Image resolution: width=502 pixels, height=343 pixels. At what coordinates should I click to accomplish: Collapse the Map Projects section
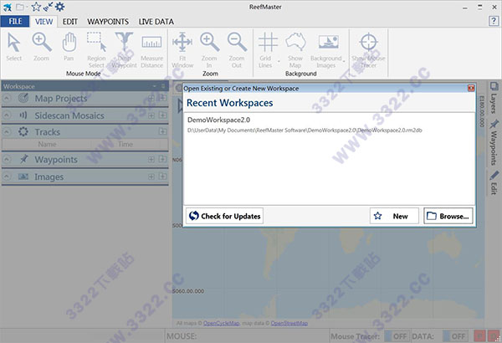pyautogui.click(x=7, y=98)
